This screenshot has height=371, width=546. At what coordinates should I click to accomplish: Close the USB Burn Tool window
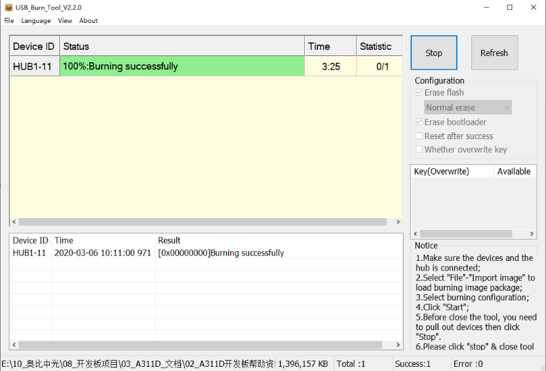[x=534, y=8]
